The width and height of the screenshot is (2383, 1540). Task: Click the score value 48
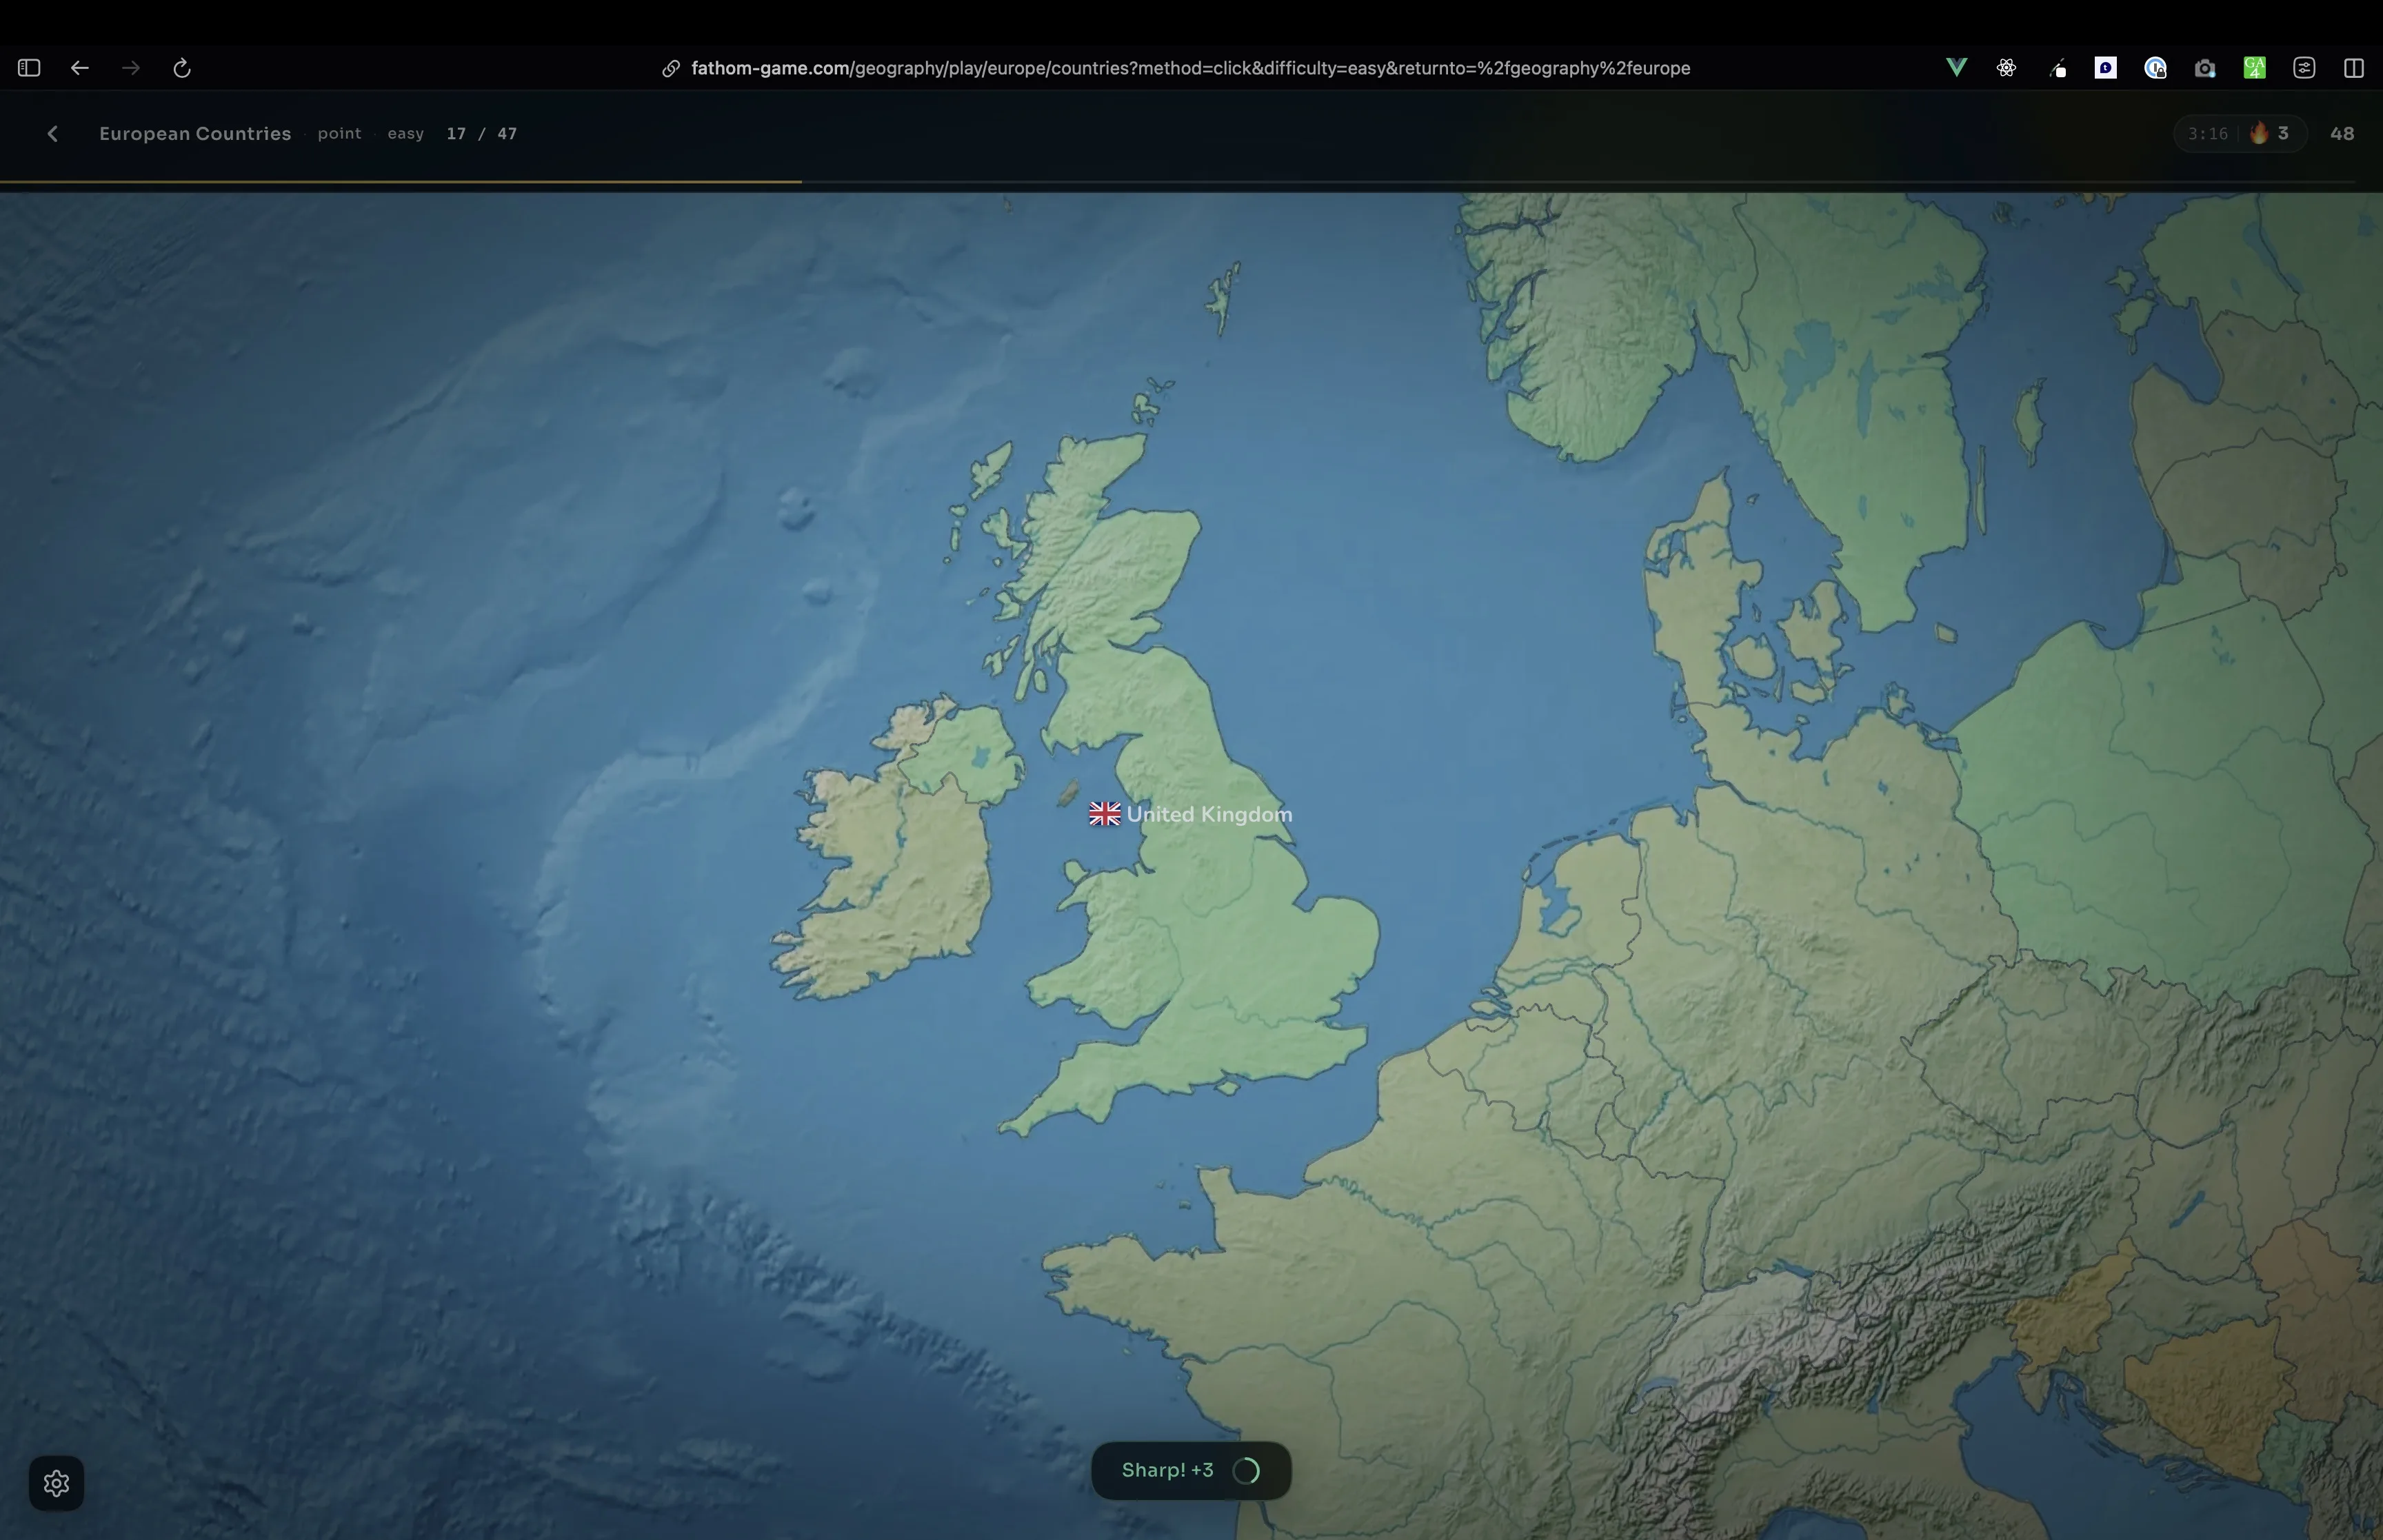2342,134
